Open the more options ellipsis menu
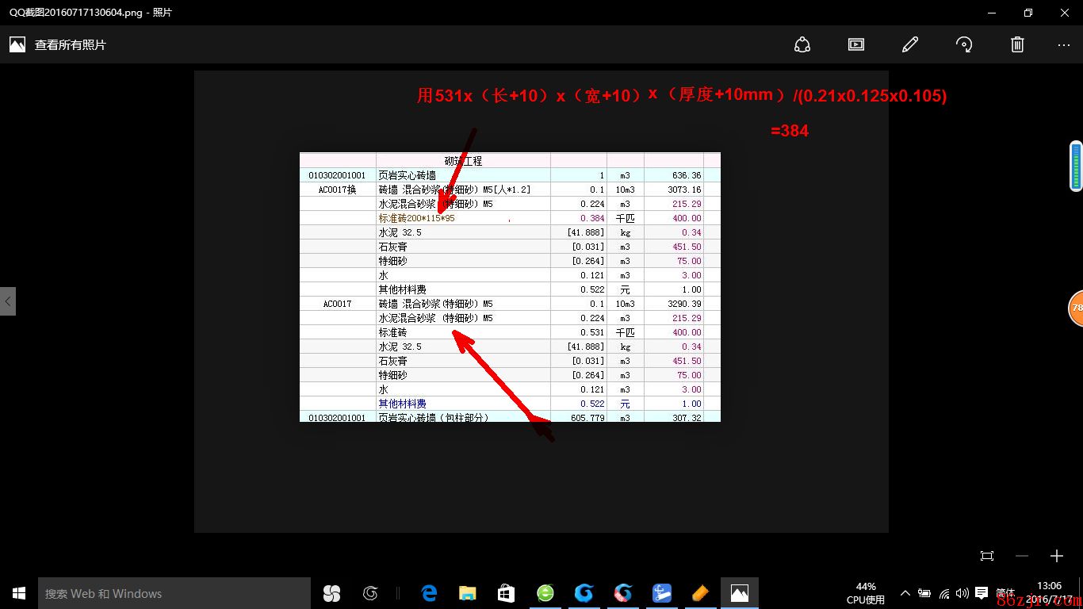 (x=1064, y=44)
